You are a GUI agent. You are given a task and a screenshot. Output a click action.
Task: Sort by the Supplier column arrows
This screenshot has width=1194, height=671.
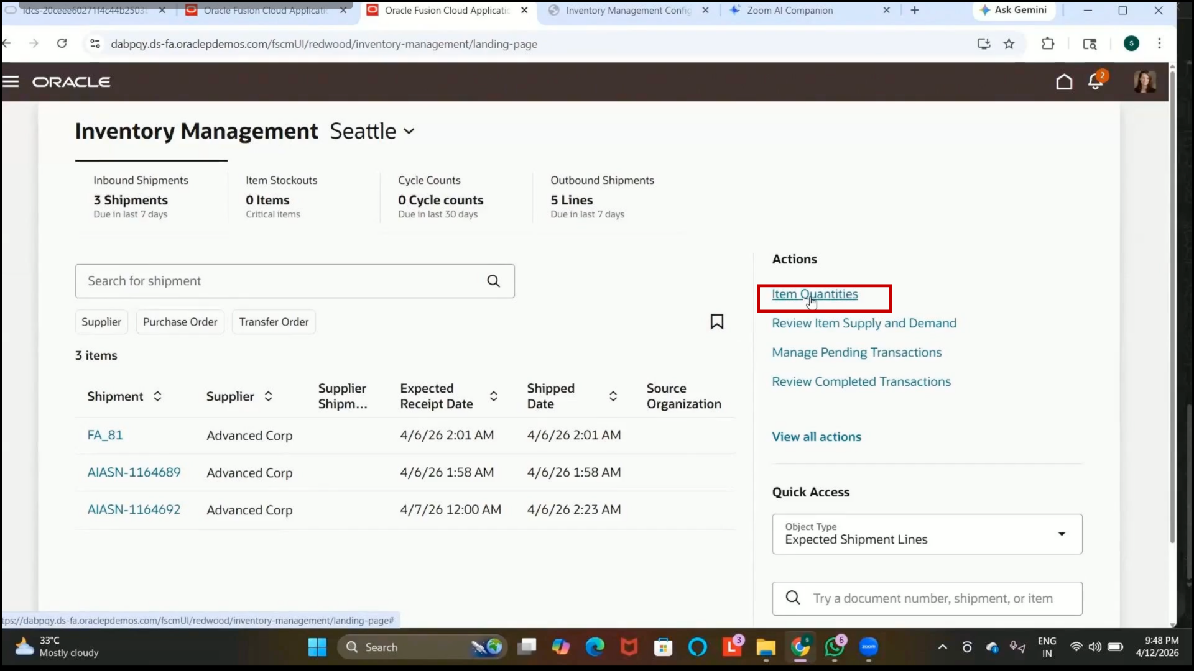click(x=268, y=396)
